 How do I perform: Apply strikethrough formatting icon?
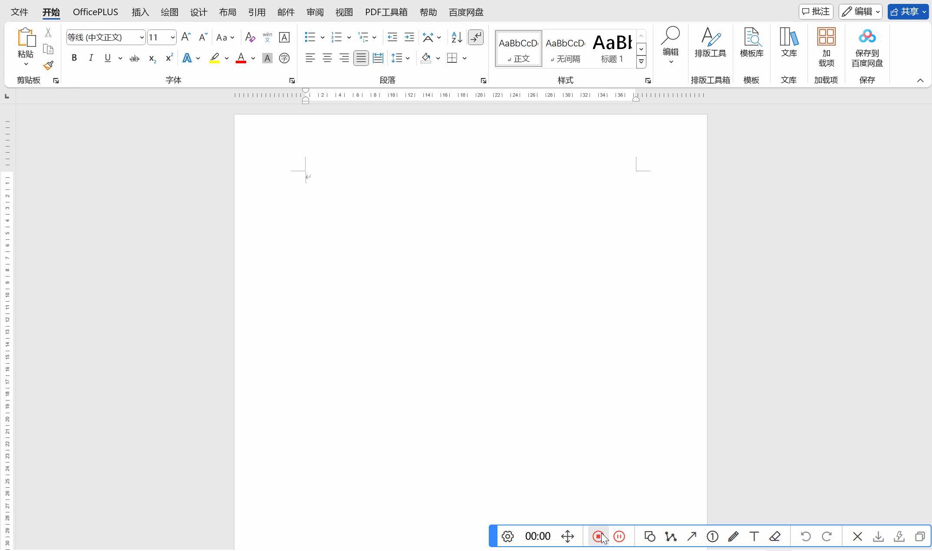point(135,58)
